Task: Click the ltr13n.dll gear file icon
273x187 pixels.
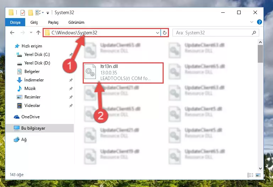Action: 90,72
